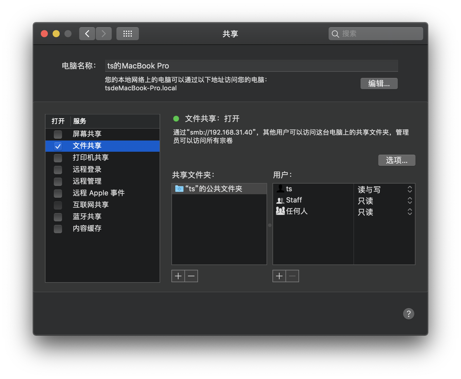The image size is (461, 379).
Task: Remove the selected shared folder with the minus button
Action: 191,276
